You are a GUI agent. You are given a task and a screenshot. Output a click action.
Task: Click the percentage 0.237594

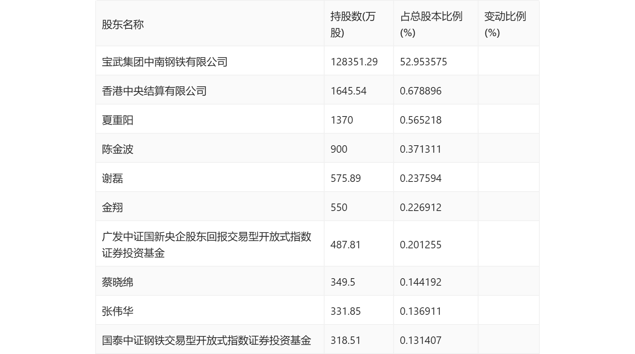[x=421, y=178]
